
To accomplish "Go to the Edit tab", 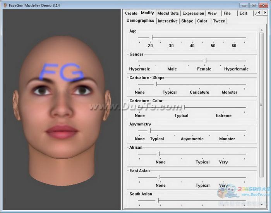I will (243, 13).
